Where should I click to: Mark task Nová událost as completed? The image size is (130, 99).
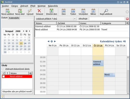(x=4, y=77)
